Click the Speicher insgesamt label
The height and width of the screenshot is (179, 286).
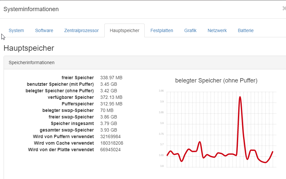[72, 123]
